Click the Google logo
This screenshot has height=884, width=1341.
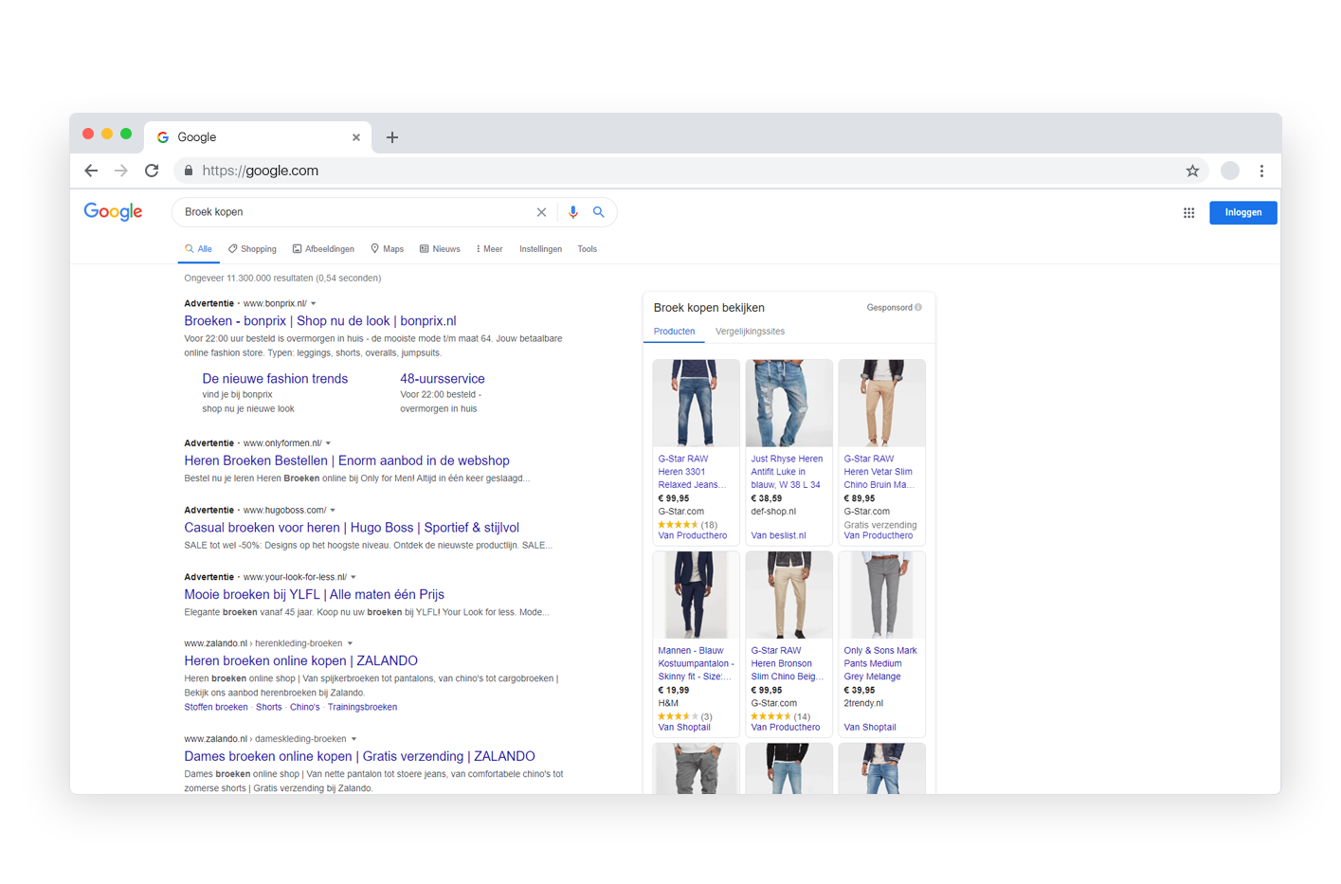coord(113,211)
